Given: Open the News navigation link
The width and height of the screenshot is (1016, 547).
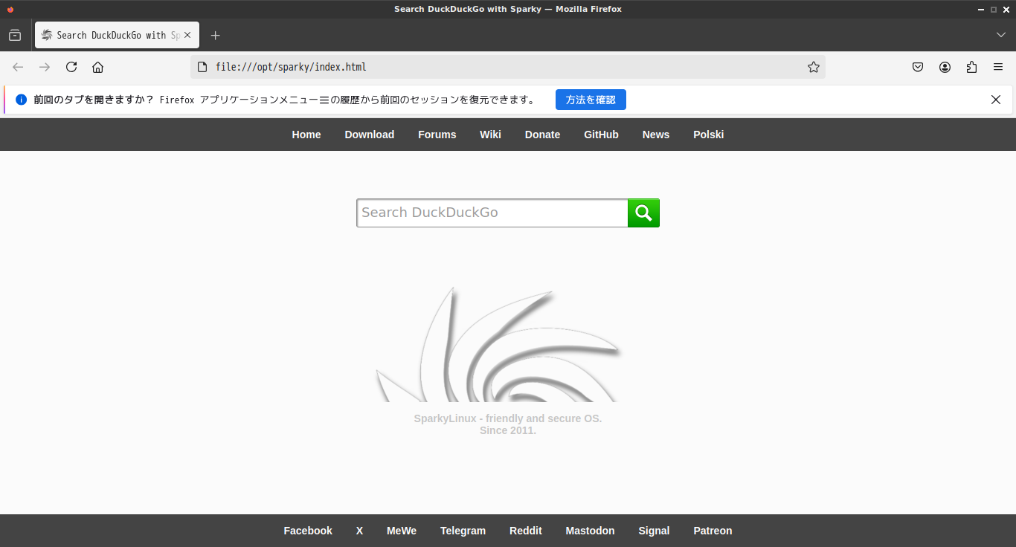Looking at the screenshot, I should pos(656,135).
